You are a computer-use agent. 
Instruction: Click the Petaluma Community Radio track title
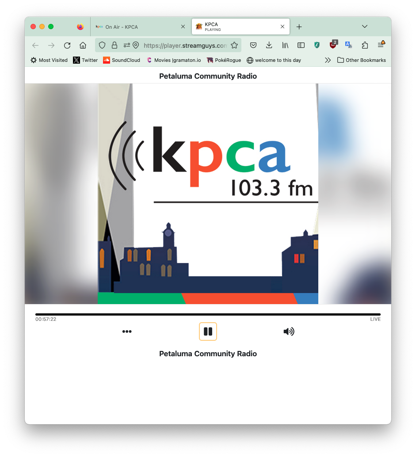[208, 354]
